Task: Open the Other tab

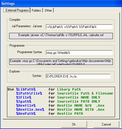Action: coord(48,10)
